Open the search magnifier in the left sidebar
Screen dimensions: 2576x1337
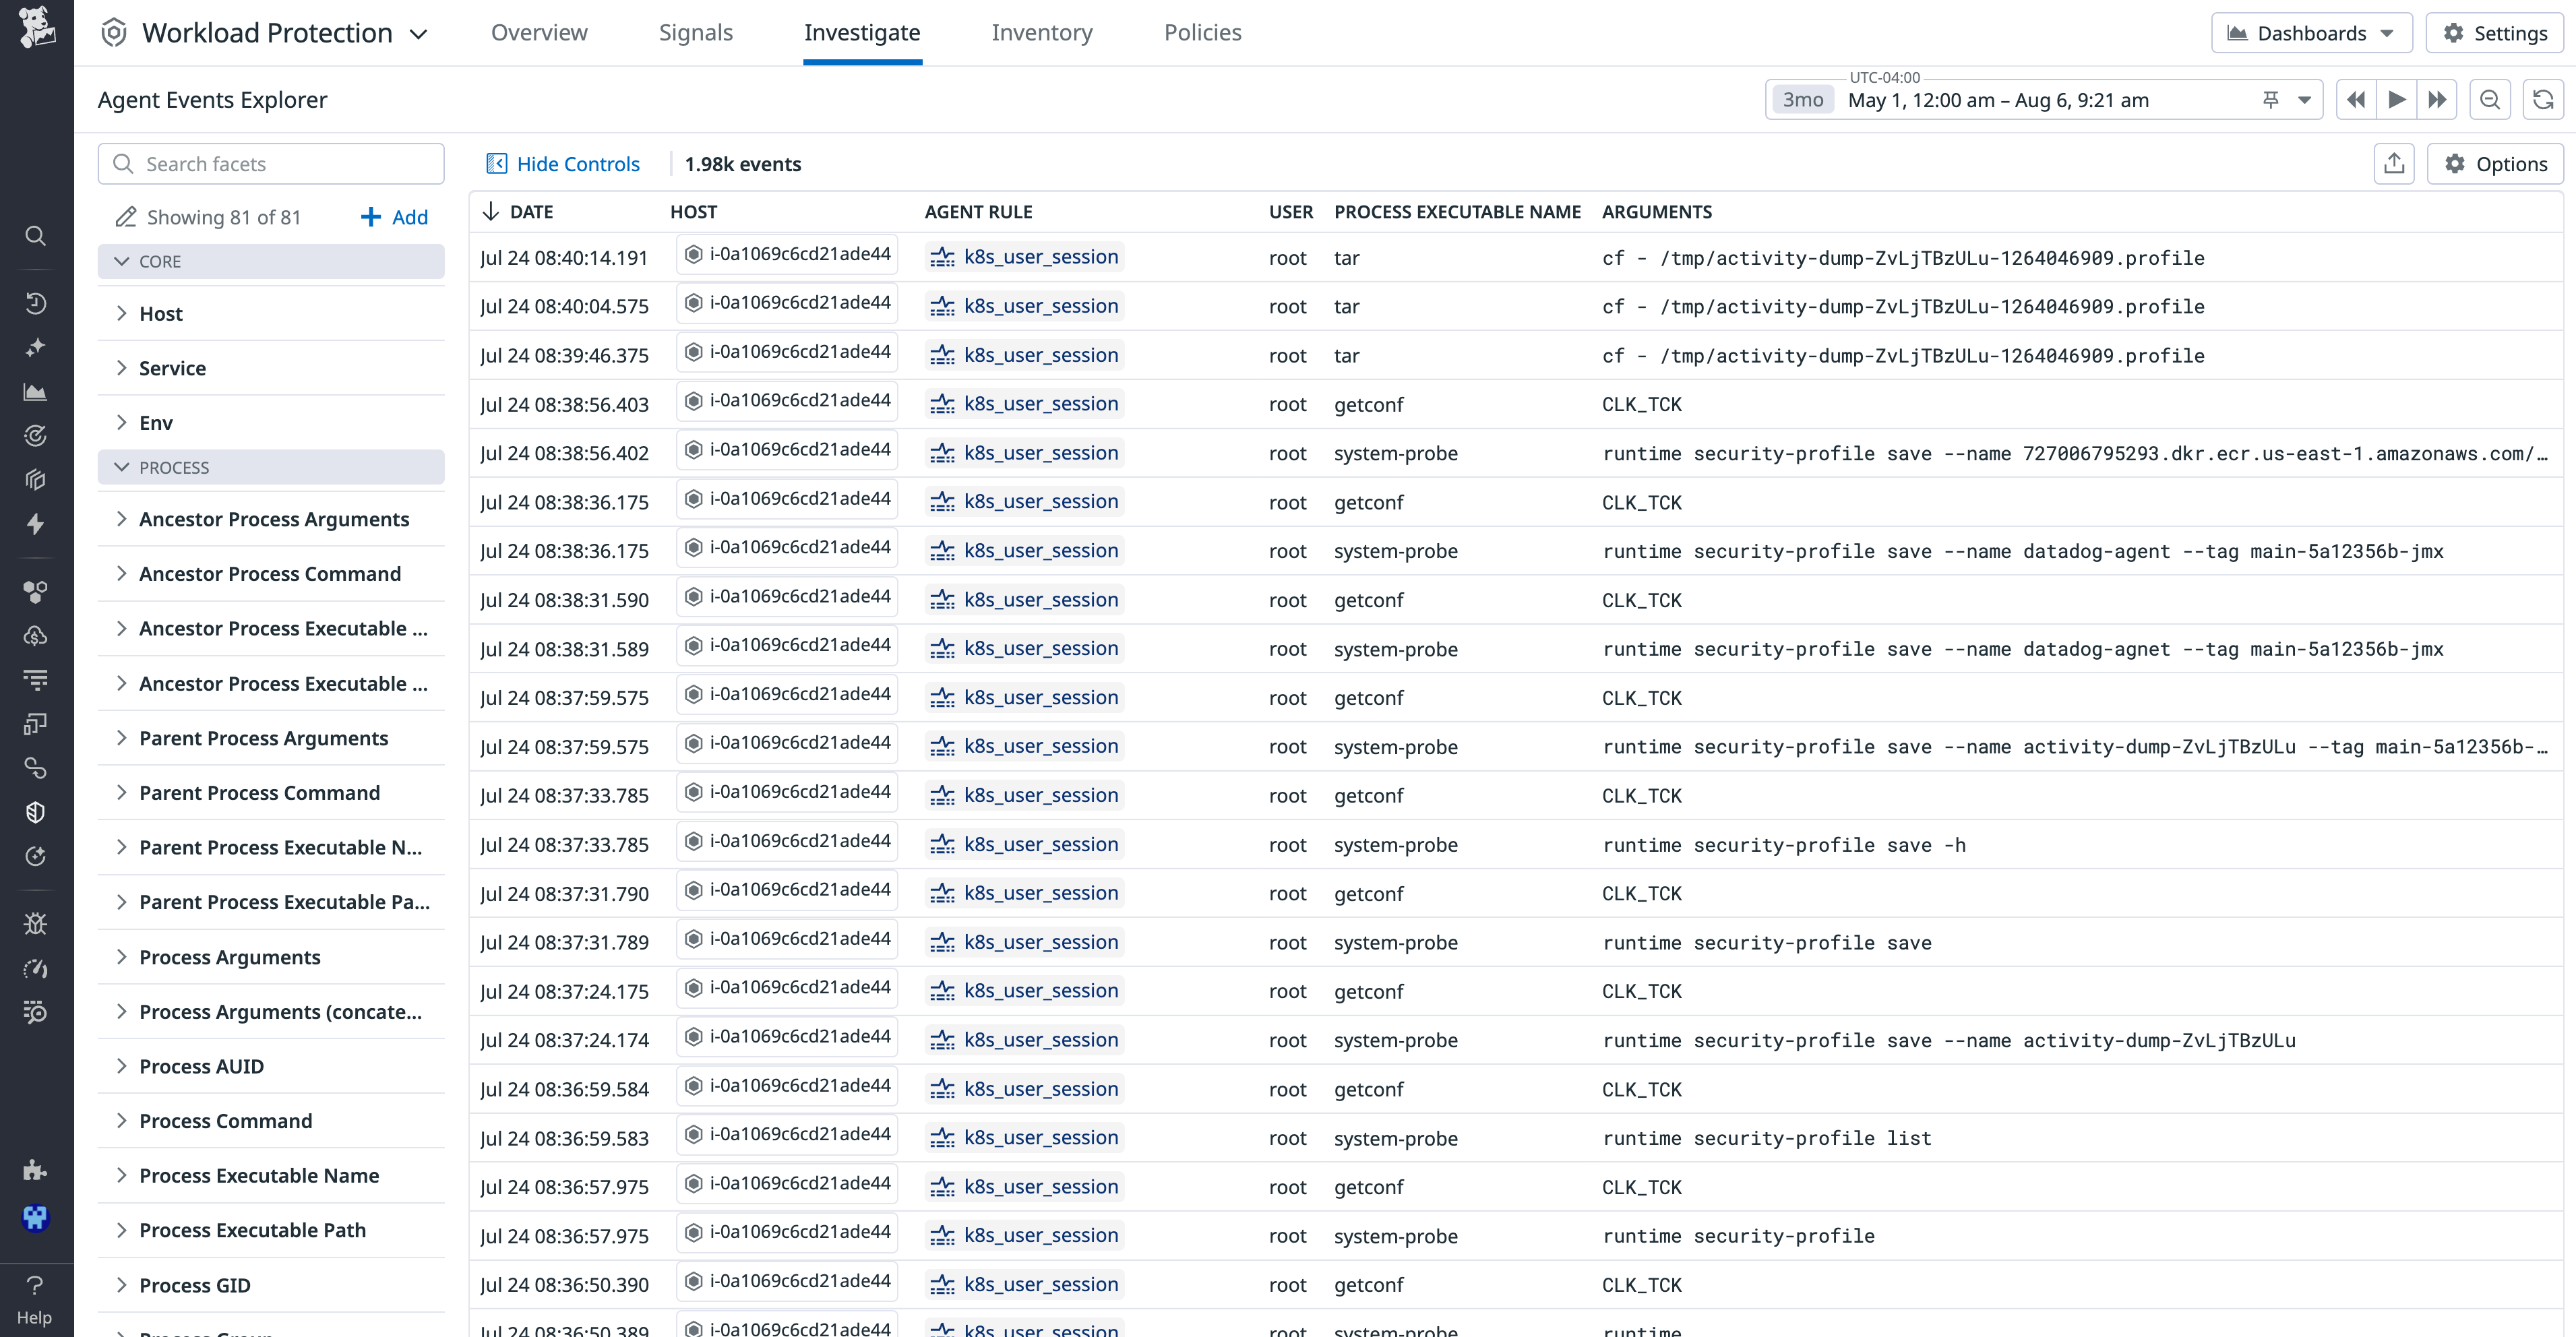(36, 236)
